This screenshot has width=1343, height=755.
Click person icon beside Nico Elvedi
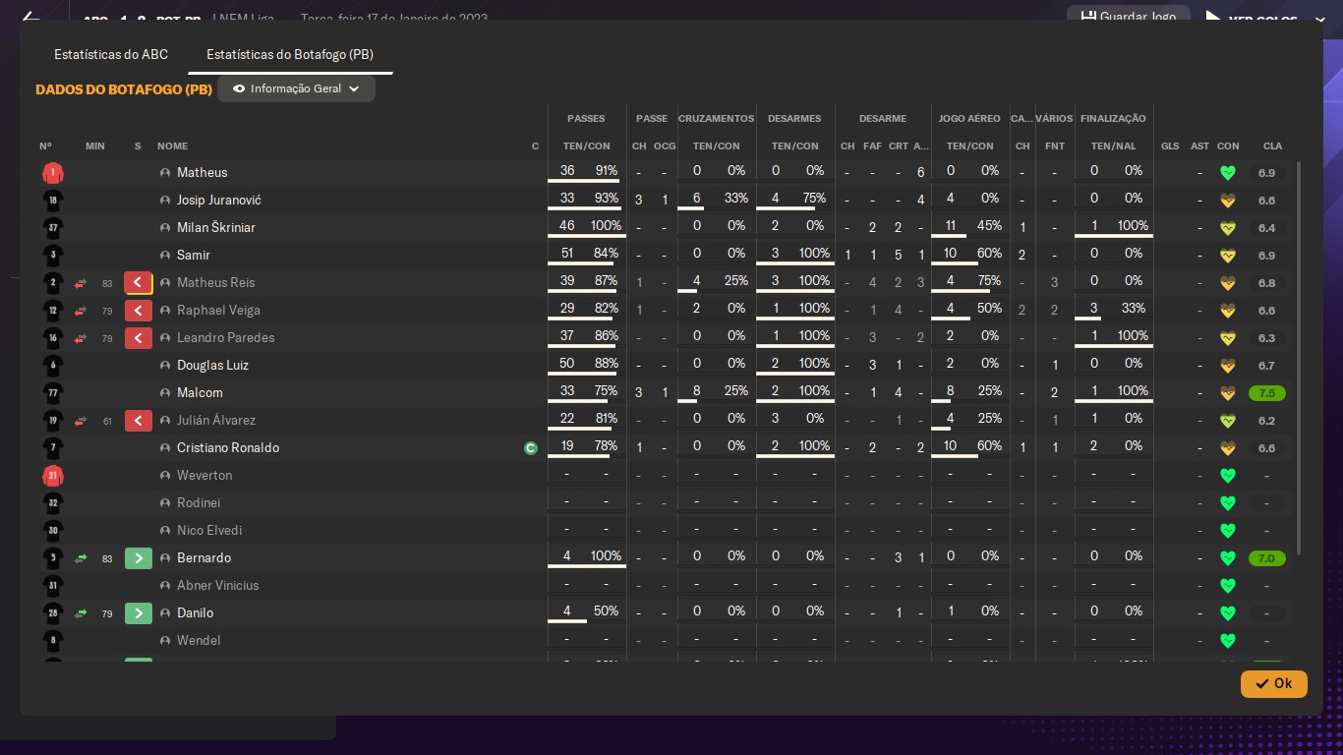pos(165,531)
